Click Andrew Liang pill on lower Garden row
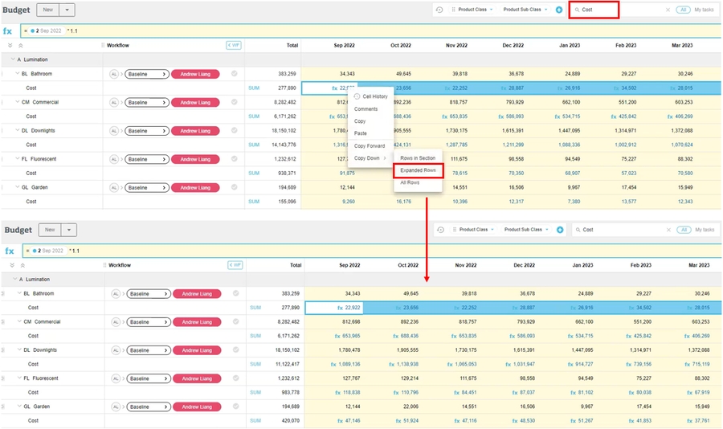Viewport: 723px width, 429px height. 195,407
